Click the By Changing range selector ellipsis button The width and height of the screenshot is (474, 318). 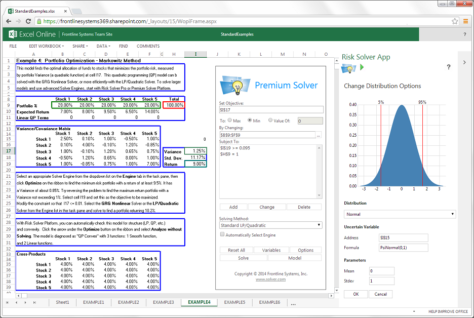point(319,135)
